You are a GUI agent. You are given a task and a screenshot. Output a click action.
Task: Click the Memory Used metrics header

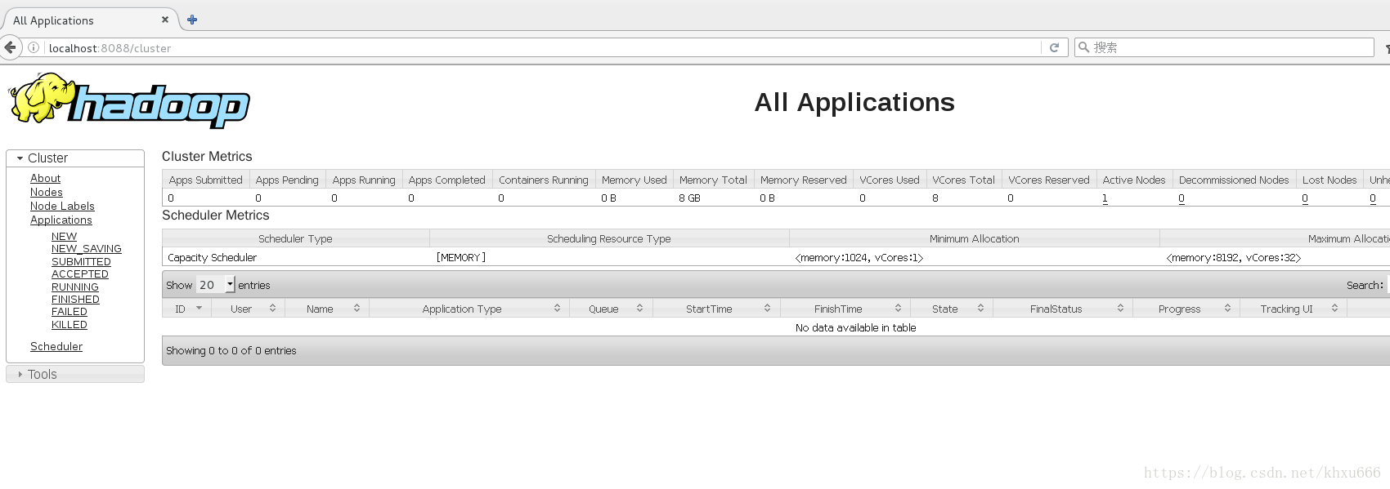click(x=634, y=180)
